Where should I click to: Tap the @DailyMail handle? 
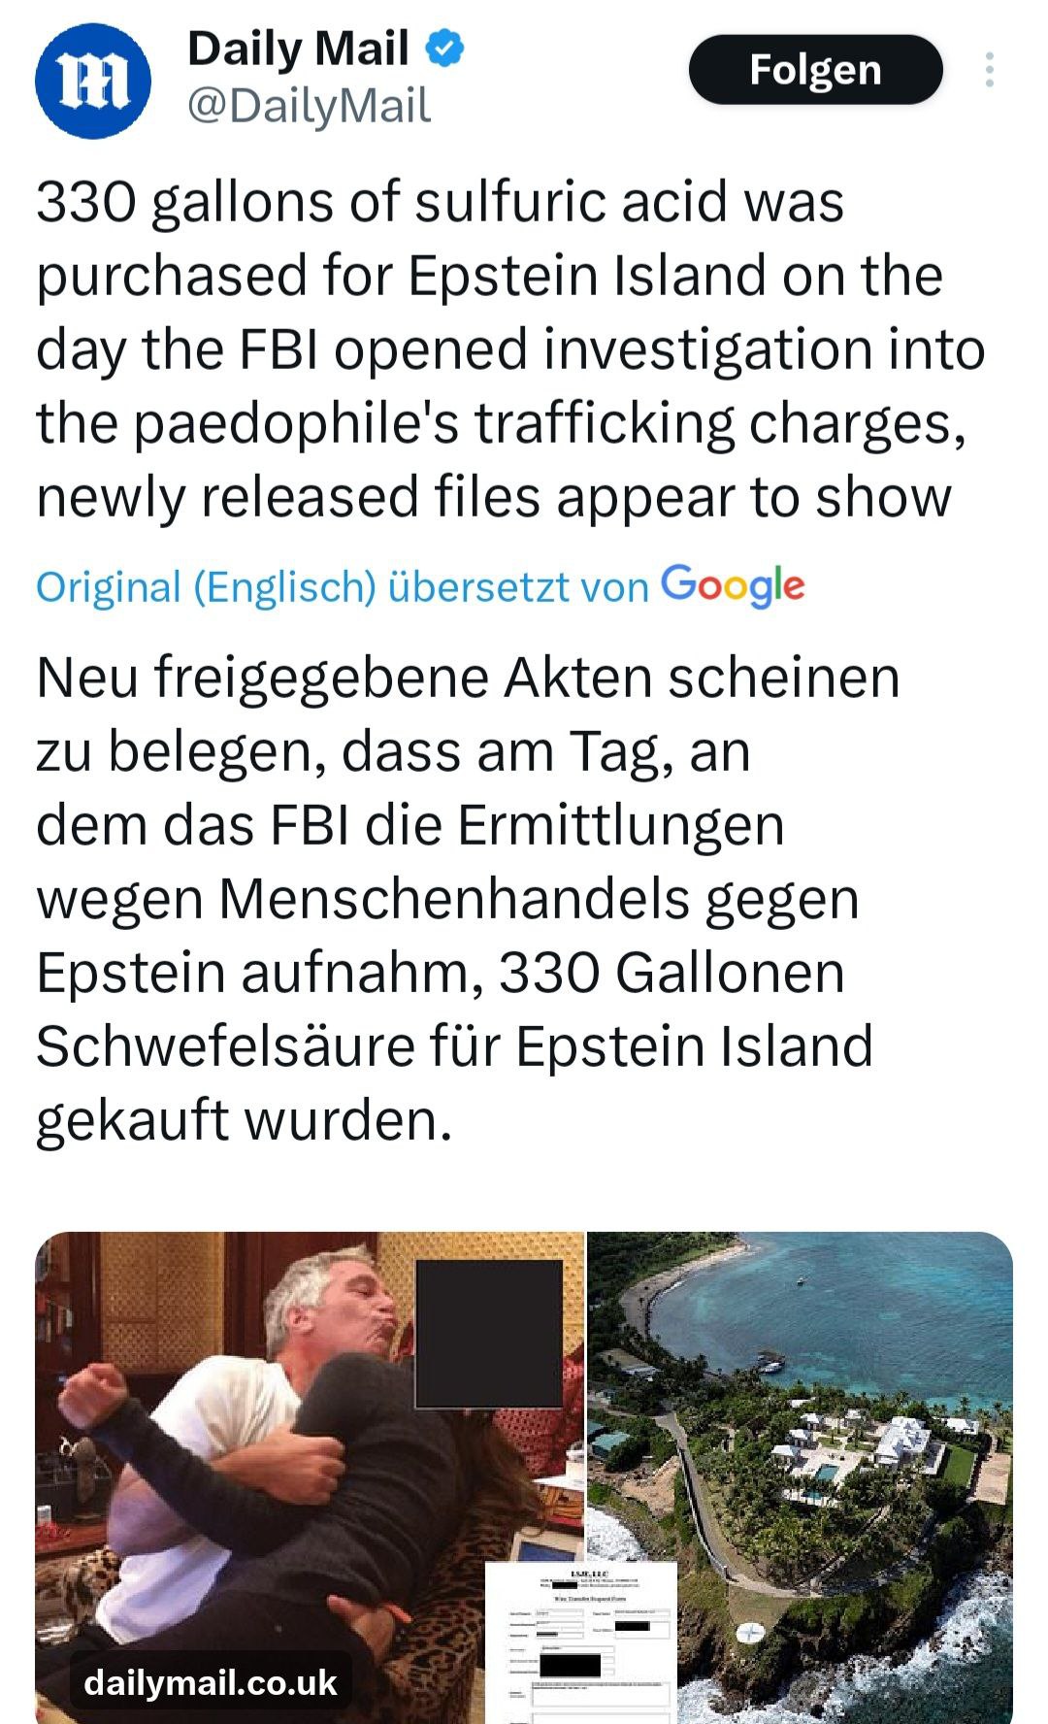point(308,106)
